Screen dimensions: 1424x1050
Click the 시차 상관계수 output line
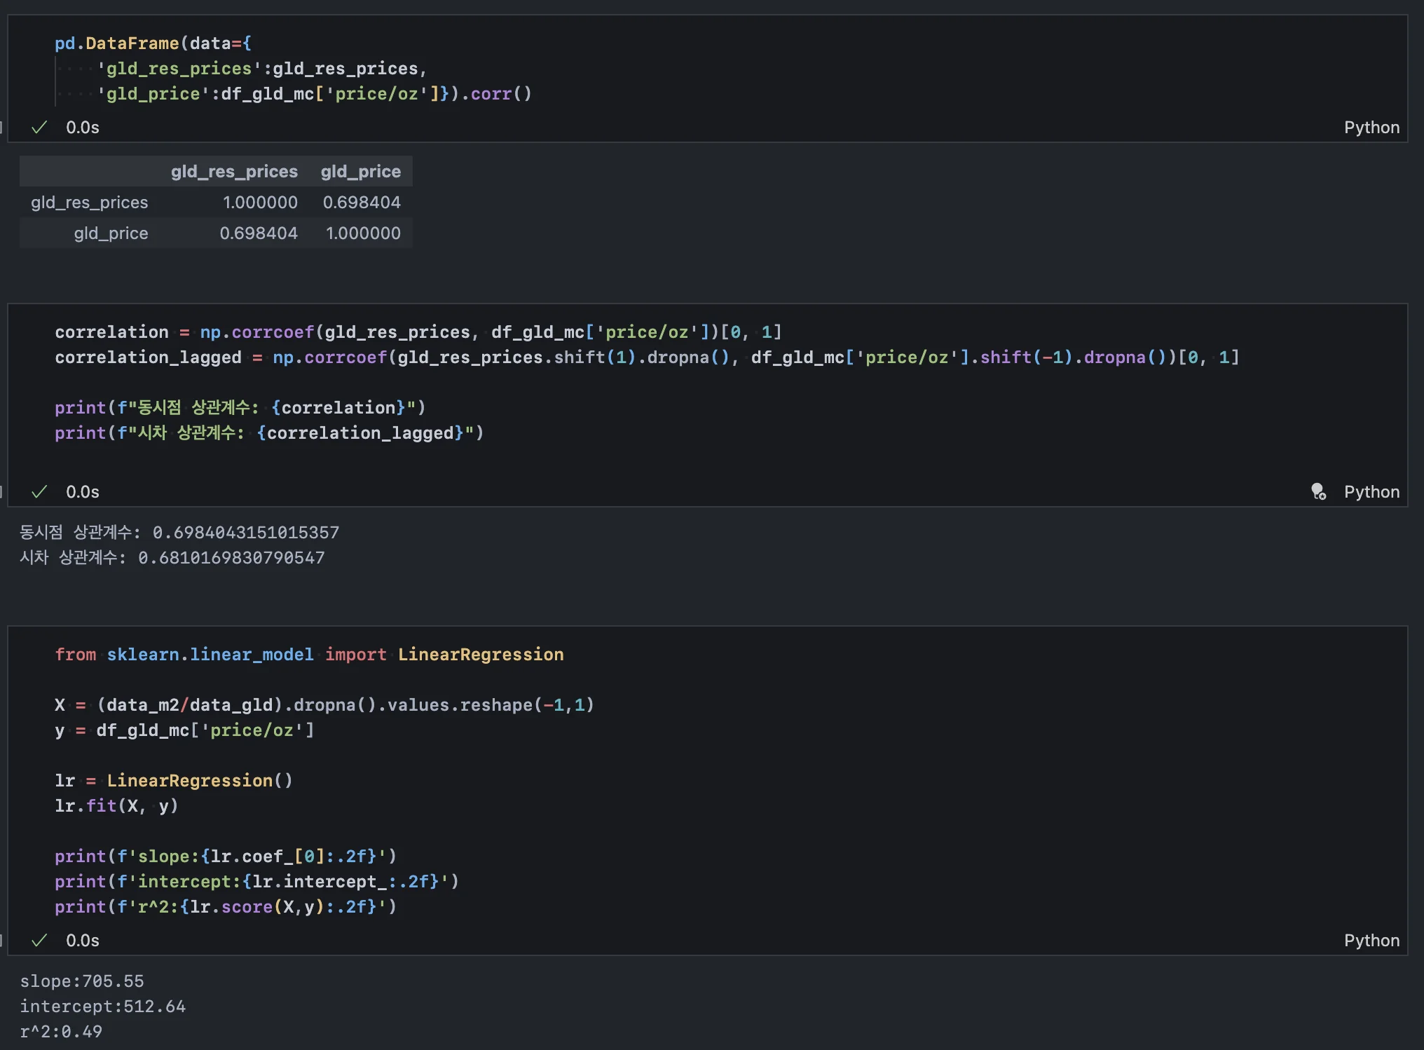(x=172, y=558)
